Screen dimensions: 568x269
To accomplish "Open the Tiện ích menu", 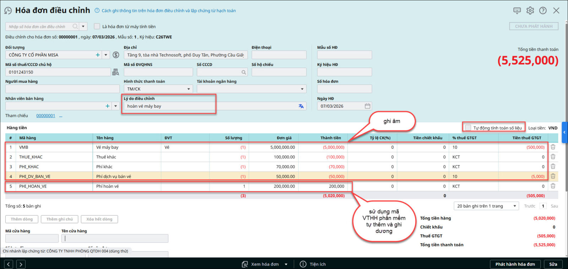I will (313, 264).
